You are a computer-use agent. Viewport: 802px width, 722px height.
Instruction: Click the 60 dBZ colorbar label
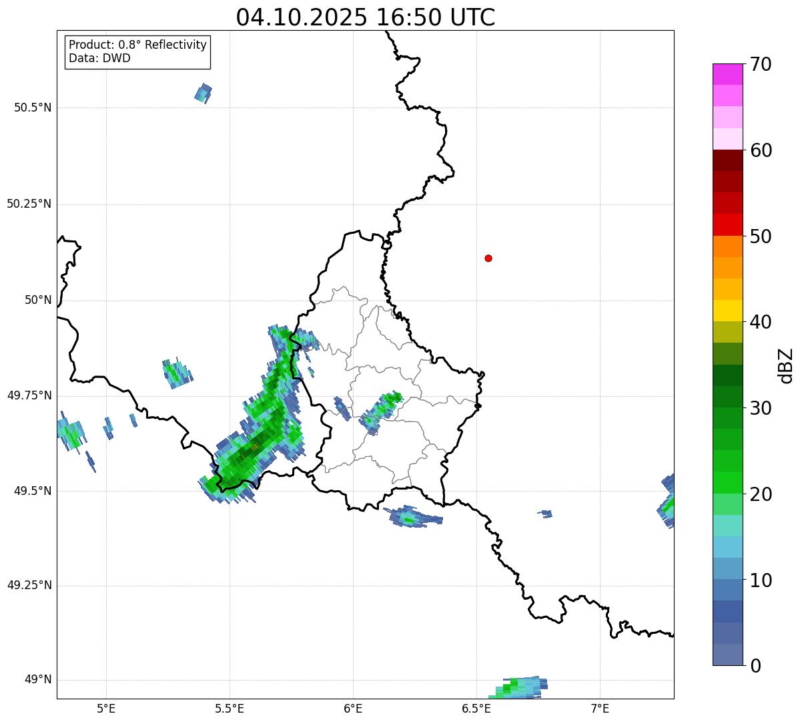(761, 150)
